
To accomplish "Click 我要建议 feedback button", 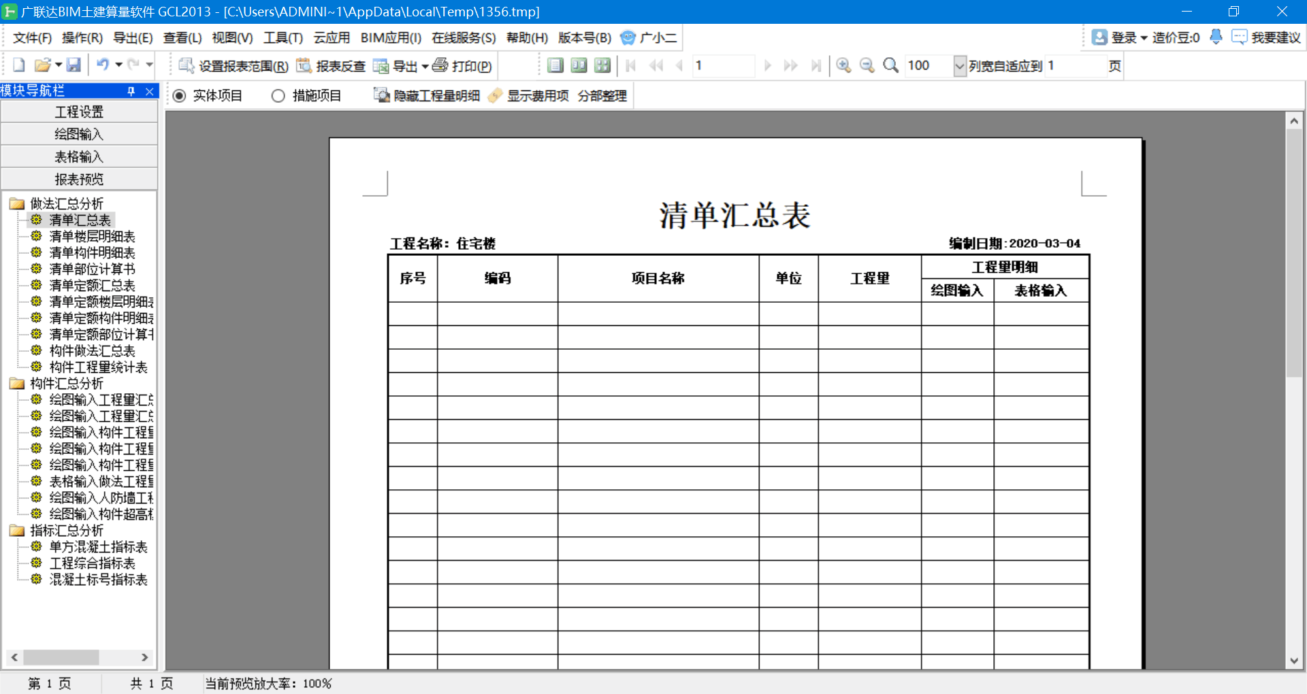I will point(1266,37).
